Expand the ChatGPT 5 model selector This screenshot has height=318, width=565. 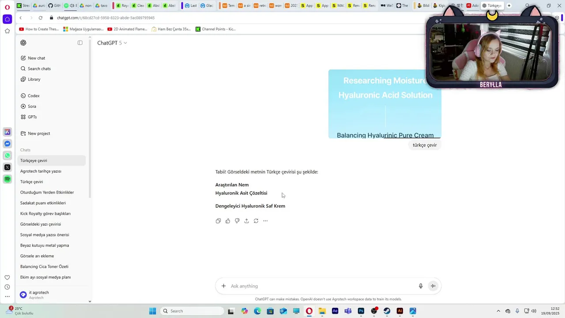[112, 43]
